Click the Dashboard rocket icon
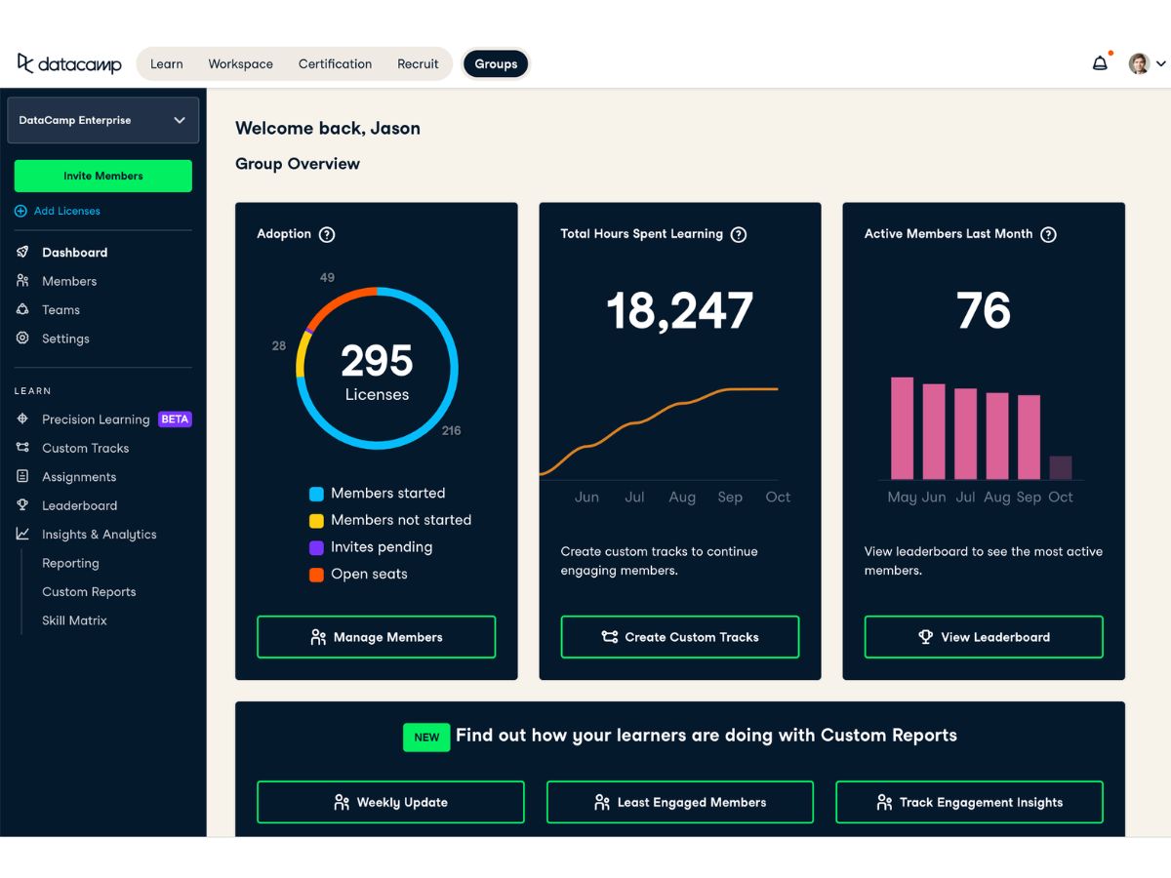This screenshot has height=878, width=1171. 22,252
